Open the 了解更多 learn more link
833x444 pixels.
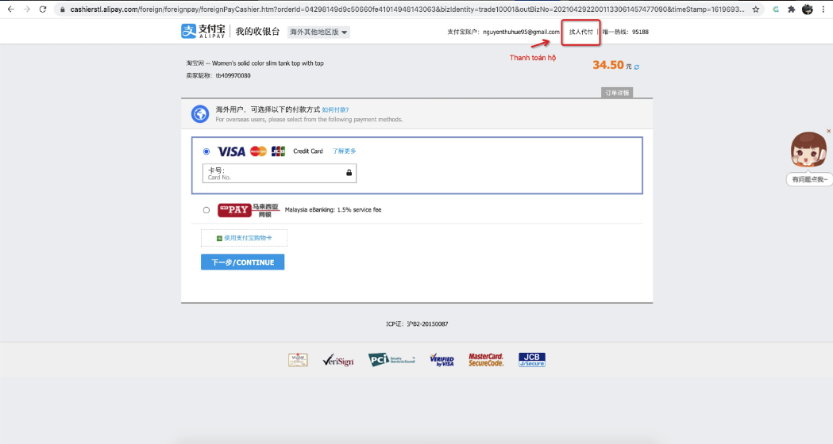coord(344,151)
